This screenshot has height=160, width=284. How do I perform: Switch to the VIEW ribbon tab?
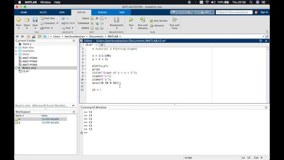pos(122,12)
